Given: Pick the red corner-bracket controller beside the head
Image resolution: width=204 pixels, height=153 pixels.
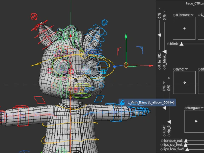Looking at the screenshot, I should 119,51.
